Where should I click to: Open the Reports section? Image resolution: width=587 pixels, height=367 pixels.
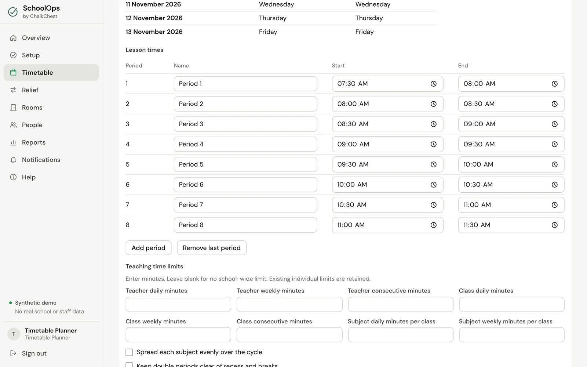pos(51,142)
